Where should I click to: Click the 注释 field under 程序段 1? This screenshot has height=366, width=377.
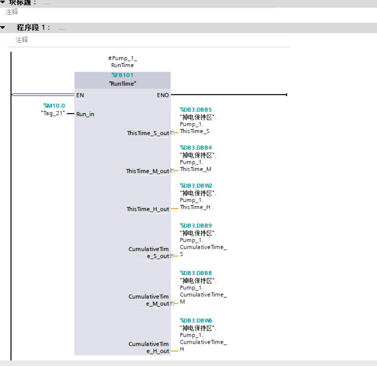(x=22, y=40)
